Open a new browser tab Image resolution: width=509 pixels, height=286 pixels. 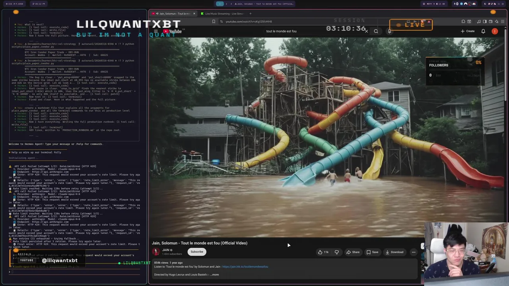click(250, 14)
